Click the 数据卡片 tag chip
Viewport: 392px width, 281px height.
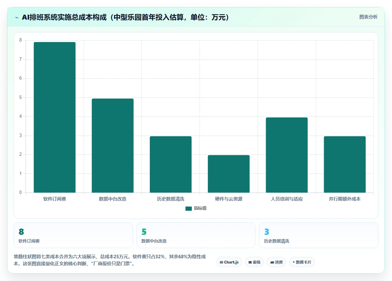coord(302,262)
